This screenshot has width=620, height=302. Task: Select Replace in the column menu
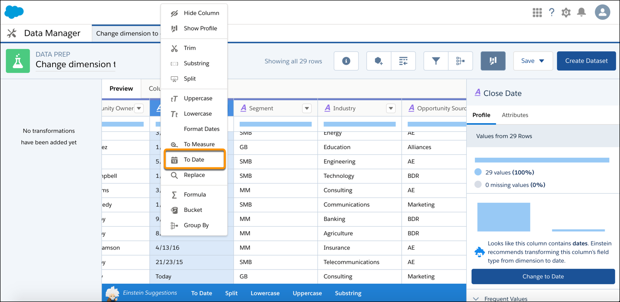pyautogui.click(x=194, y=175)
